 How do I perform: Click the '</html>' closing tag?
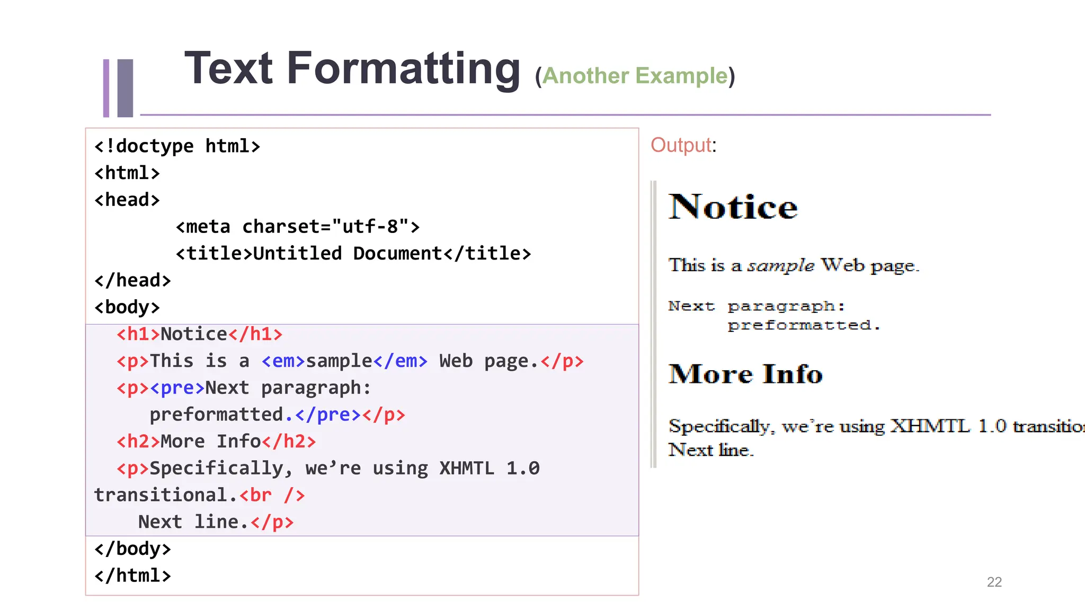pos(132,576)
